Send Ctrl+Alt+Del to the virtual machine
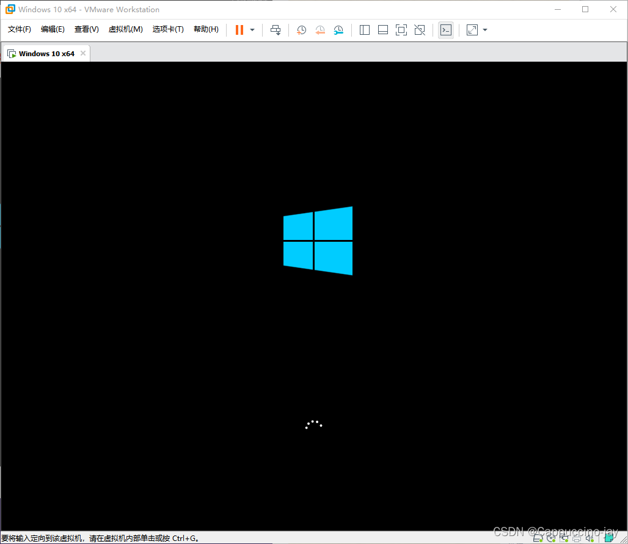The image size is (628, 544). click(276, 30)
